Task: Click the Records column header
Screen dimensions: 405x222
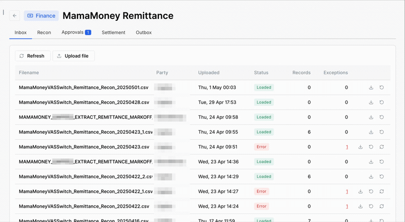Action: [301, 73]
